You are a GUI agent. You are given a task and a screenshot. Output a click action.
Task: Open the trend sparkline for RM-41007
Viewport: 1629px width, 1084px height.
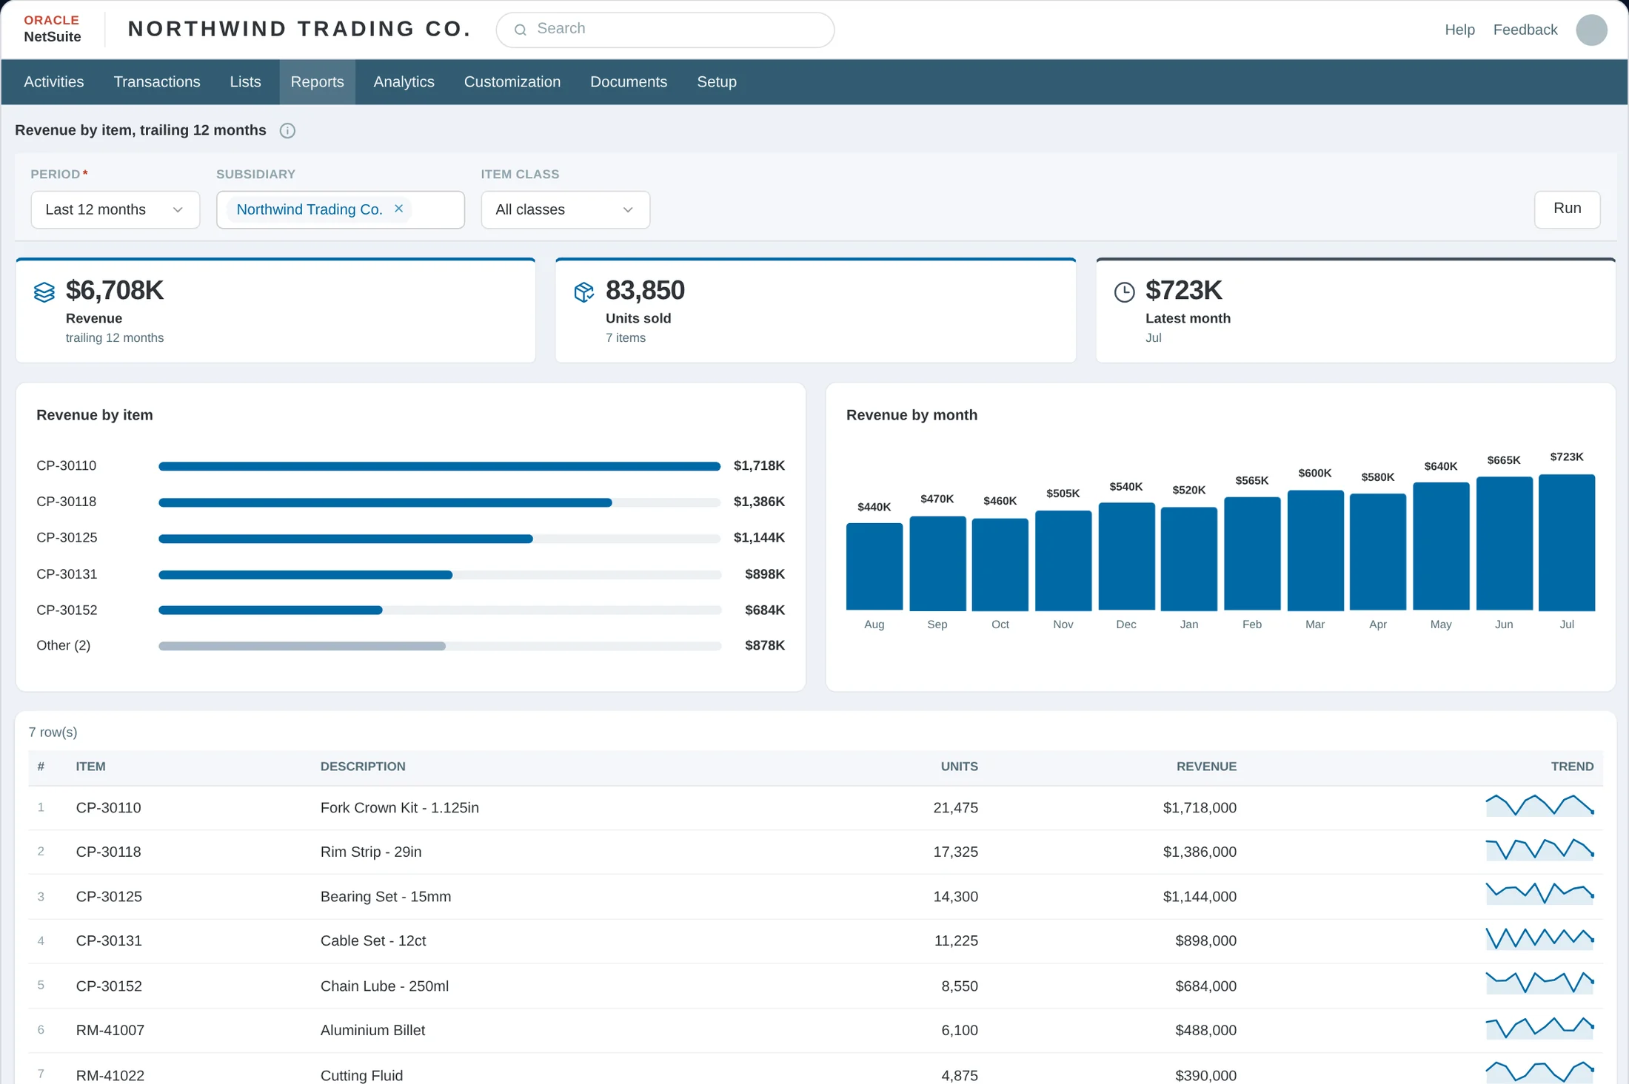(x=1539, y=1029)
